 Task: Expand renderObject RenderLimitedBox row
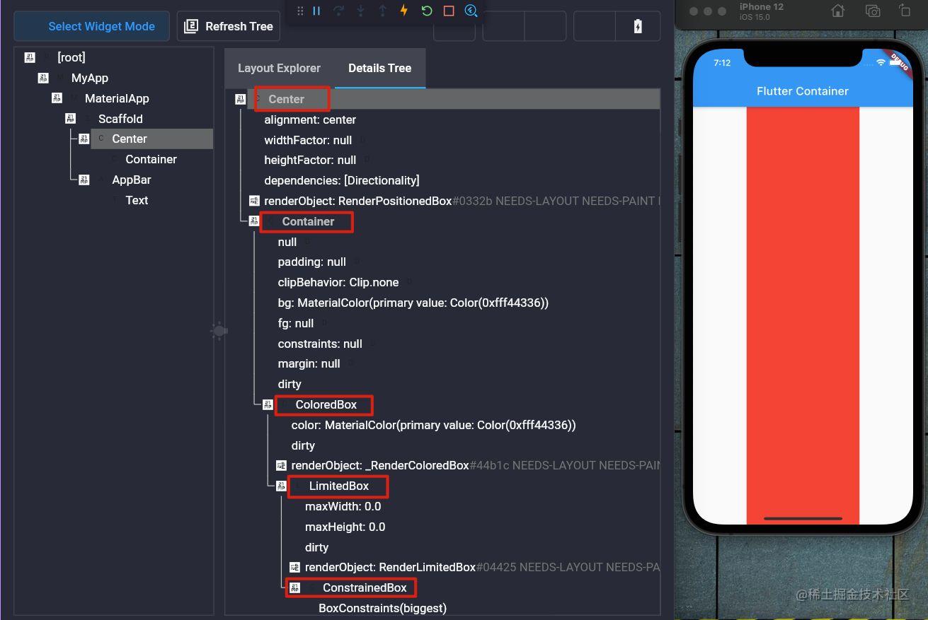[294, 567]
